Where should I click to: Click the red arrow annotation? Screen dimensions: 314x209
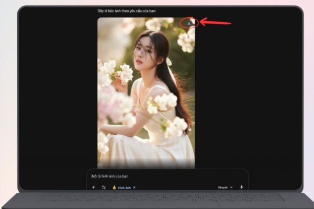pos(216,23)
